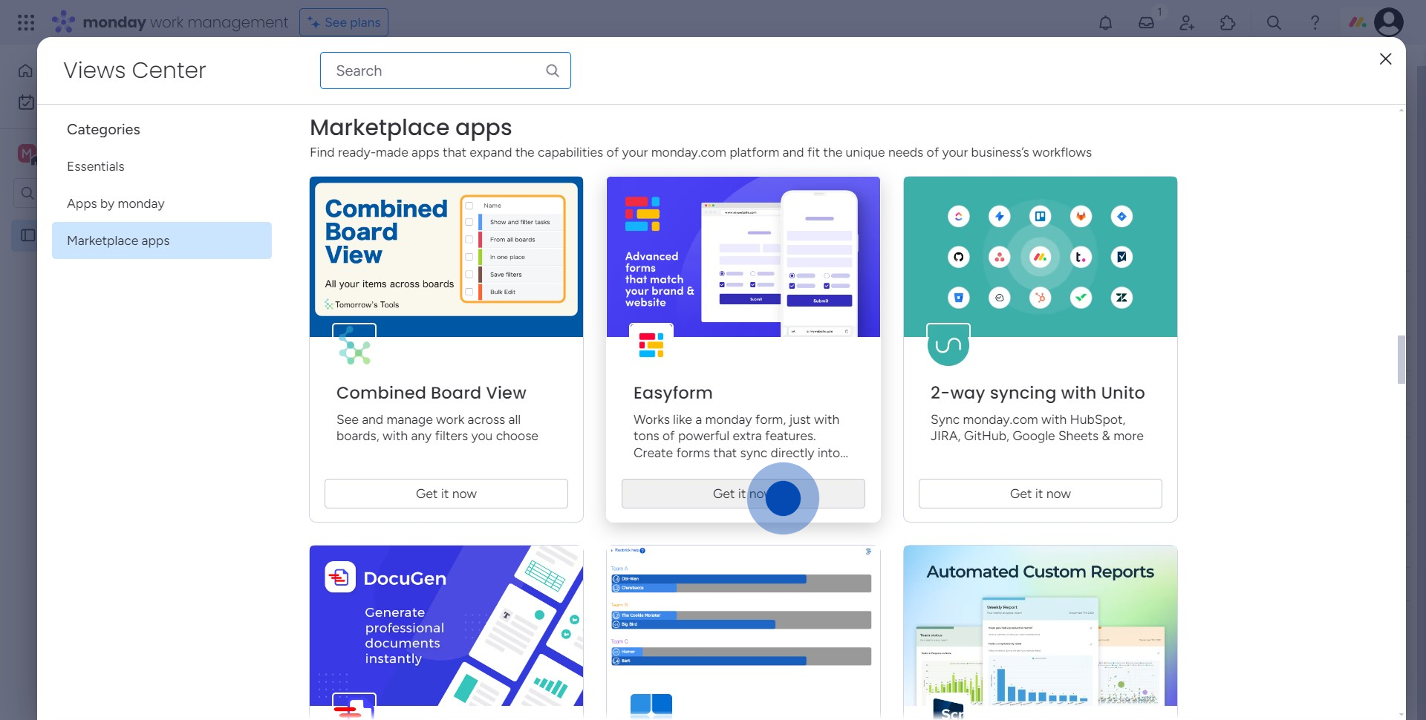Viewport: 1426px width, 720px height.
Task: Click the invite members icon
Action: point(1187,23)
